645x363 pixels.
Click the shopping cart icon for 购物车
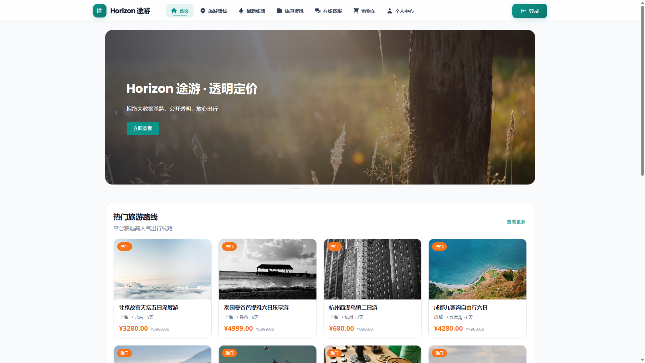click(356, 11)
